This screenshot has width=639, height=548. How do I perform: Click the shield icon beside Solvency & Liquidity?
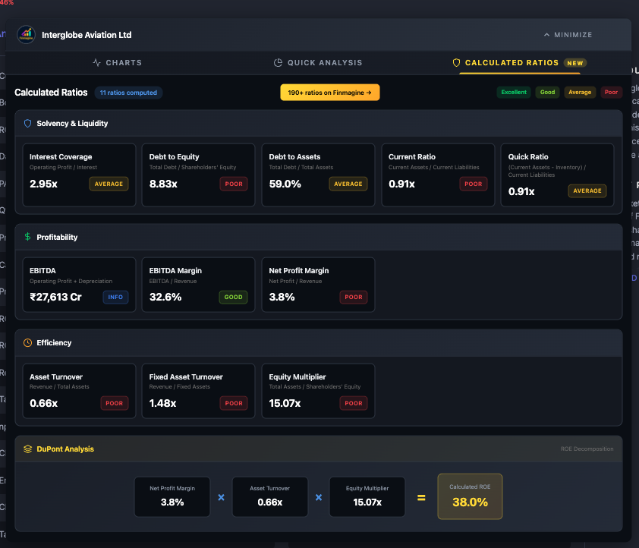[27, 123]
